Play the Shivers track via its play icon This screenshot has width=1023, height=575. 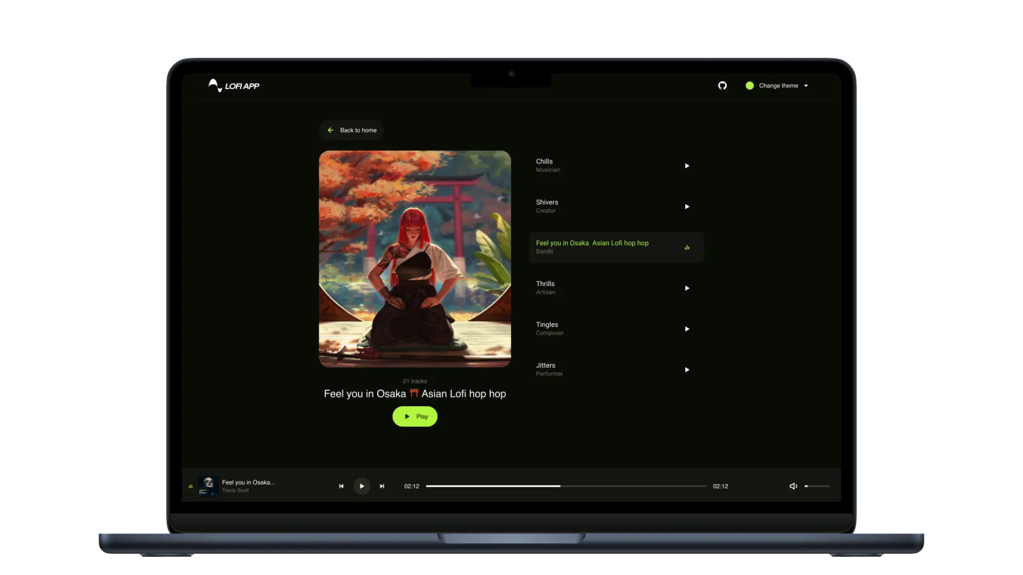pos(687,207)
